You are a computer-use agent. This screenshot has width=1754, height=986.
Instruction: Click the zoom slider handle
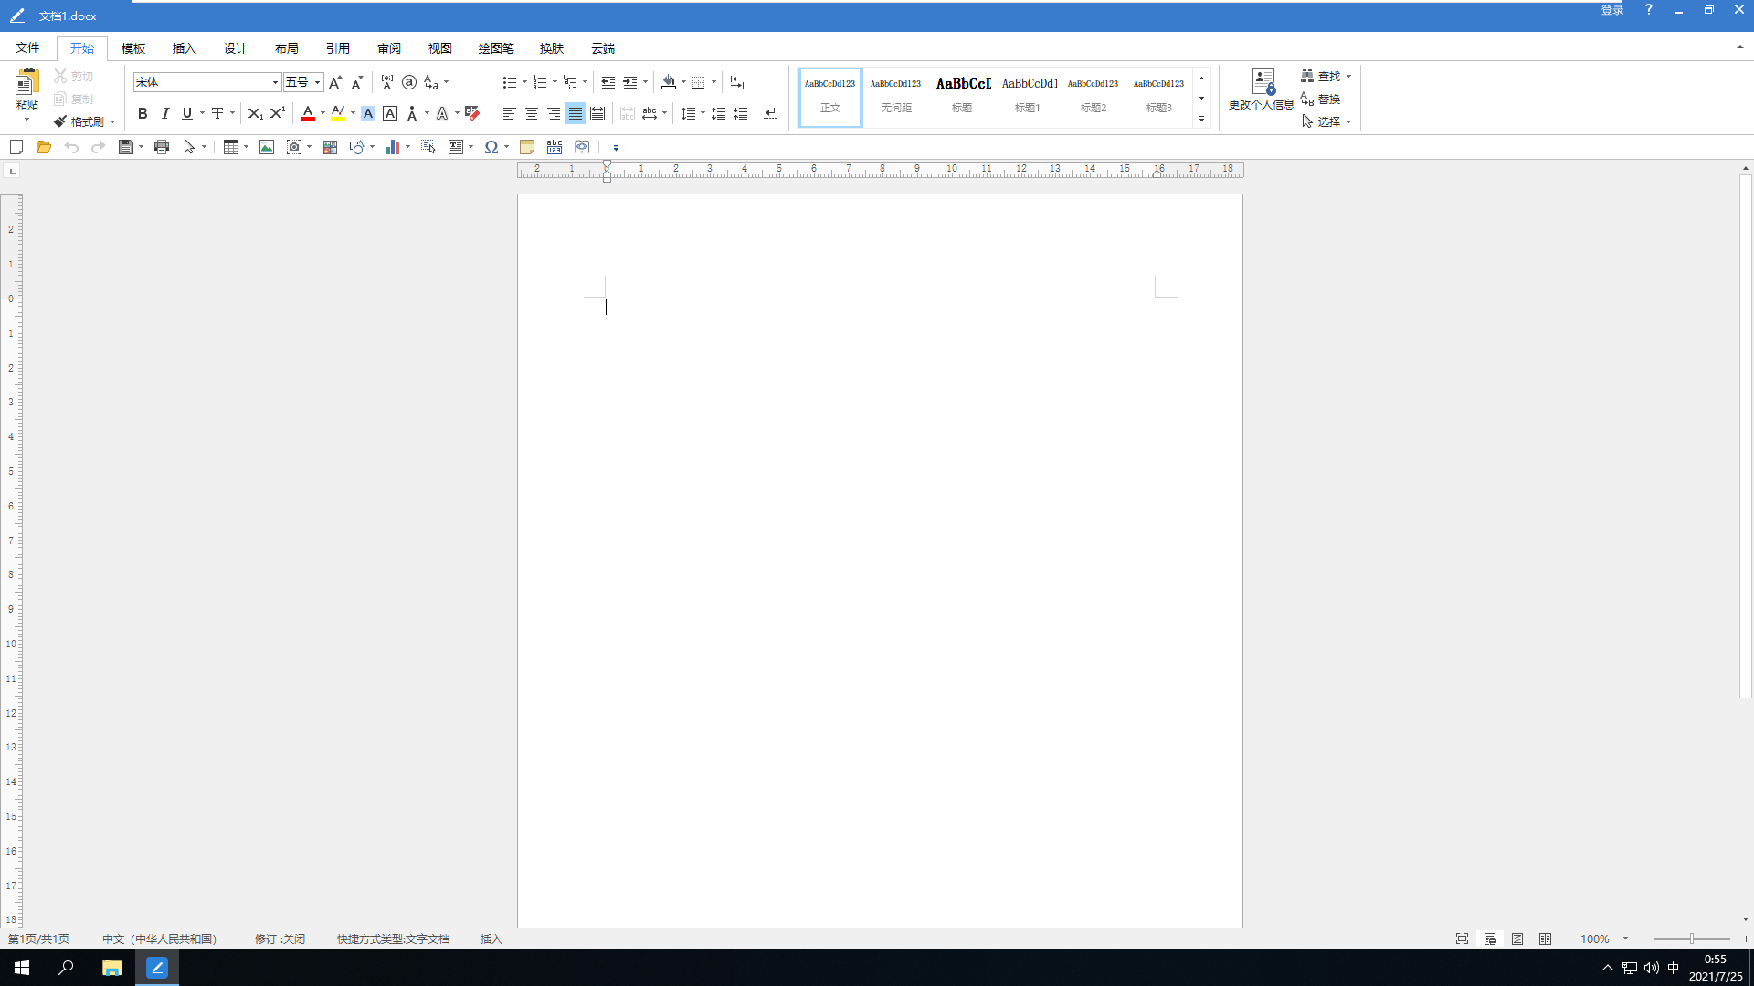click(1691, 939)
